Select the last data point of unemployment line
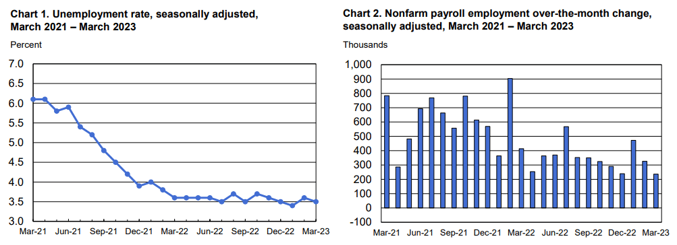Viewport: 677px width, 245px height. (x=316, y=201)
